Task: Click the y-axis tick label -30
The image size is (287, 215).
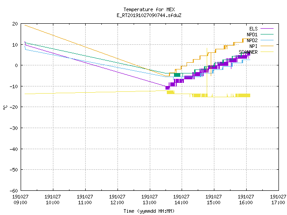Action: [14, 128]
